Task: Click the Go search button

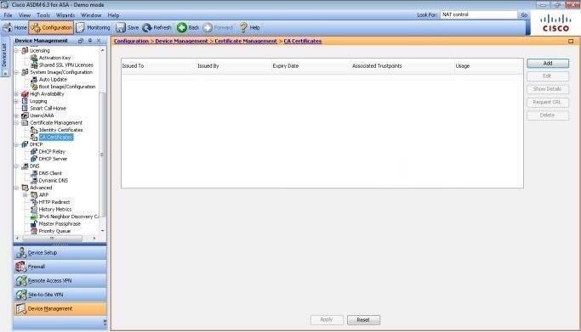Action: pyautogui.click(x=524, y=14)
